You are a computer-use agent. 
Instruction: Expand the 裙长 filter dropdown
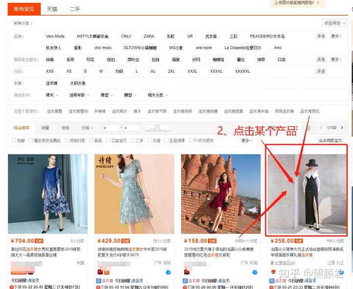tap(52, 95)
